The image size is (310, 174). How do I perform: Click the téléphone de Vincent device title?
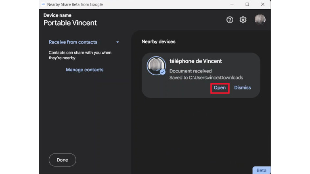coord(196,61)
